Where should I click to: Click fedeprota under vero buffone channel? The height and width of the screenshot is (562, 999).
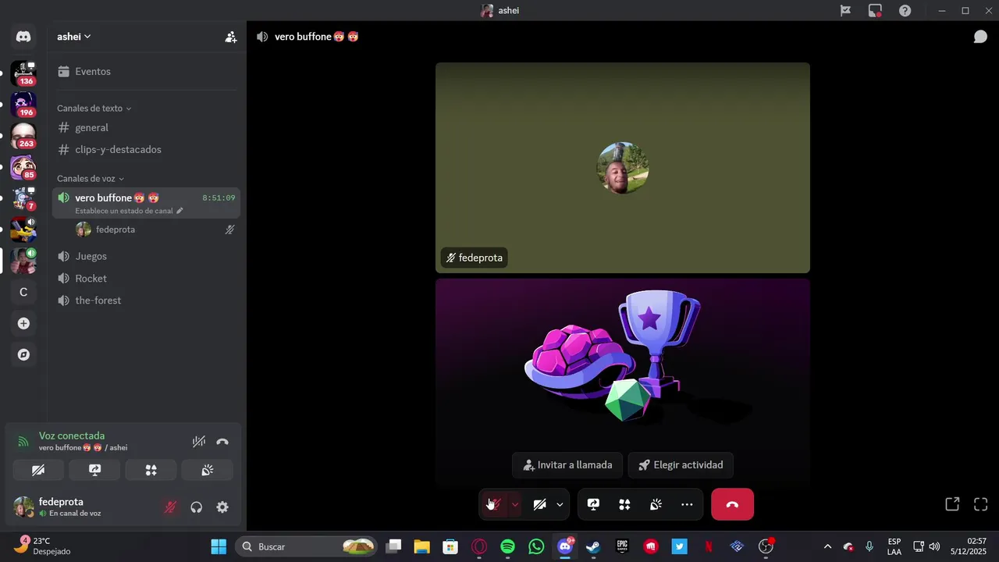(x=155, y=229)
